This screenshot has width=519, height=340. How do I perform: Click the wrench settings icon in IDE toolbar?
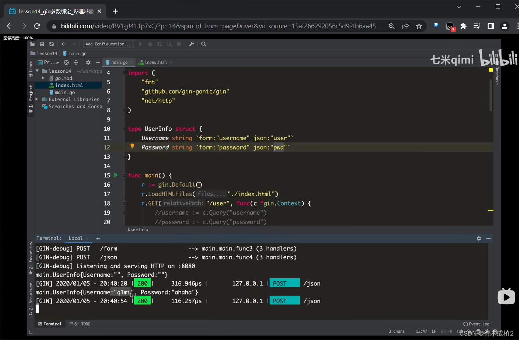tap(192, 44)
